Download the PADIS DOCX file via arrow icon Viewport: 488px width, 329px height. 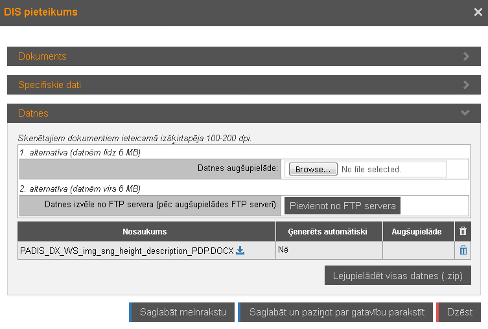pos(240,251)
